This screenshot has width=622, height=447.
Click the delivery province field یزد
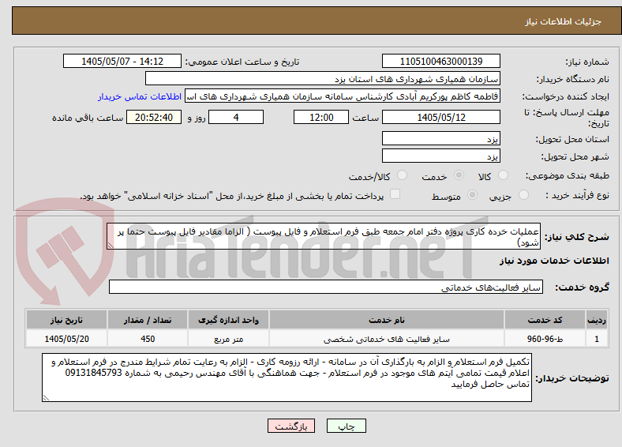[x=440, y=138]
